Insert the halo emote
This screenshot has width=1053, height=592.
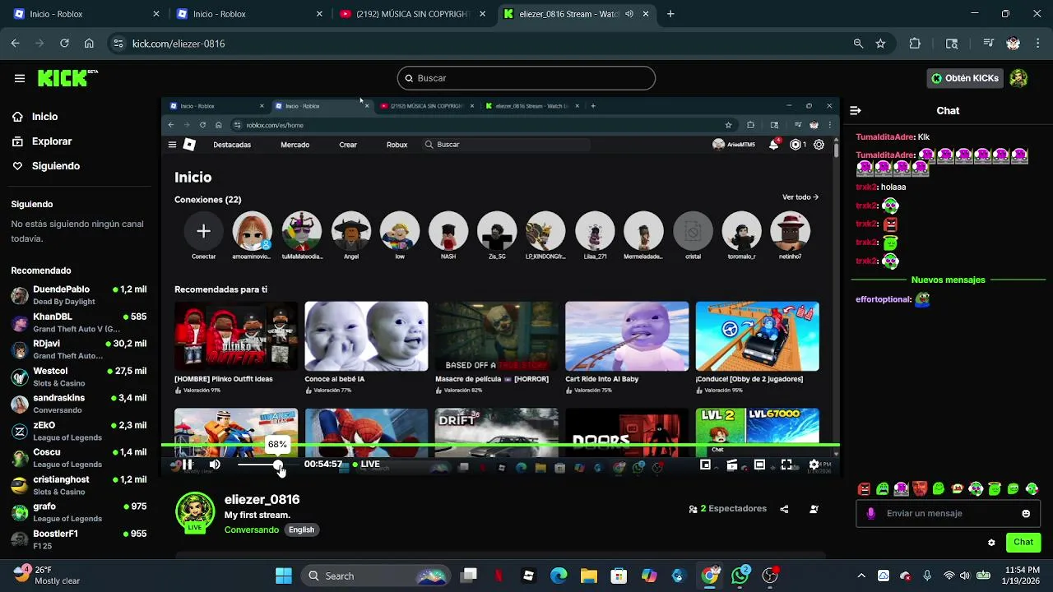(x=995, y=489)
